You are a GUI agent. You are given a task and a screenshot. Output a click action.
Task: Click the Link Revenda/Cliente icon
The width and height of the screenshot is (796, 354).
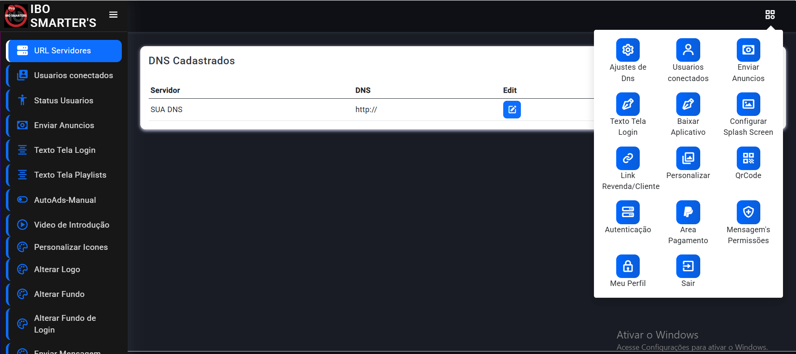click(x=628, y=158)
